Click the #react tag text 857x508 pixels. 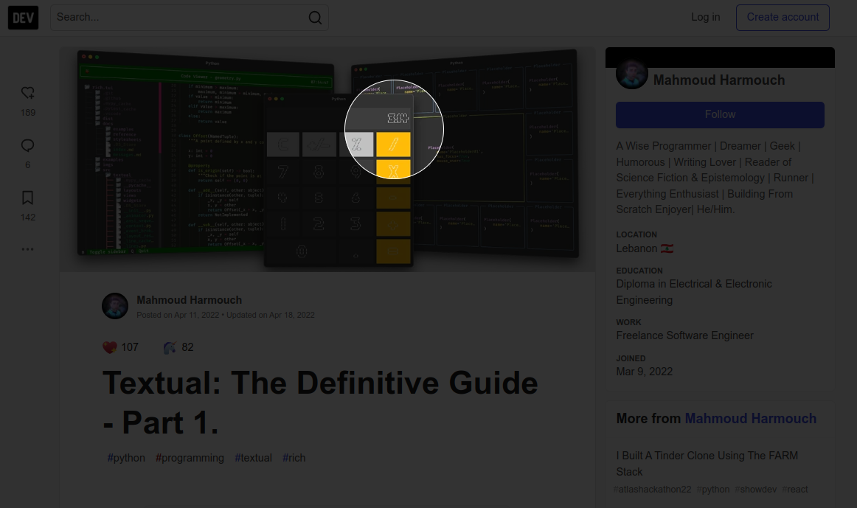pyautogui.click(x=795, y=490)
